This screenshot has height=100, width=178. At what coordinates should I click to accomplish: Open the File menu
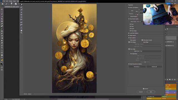(x=4, y=1)
